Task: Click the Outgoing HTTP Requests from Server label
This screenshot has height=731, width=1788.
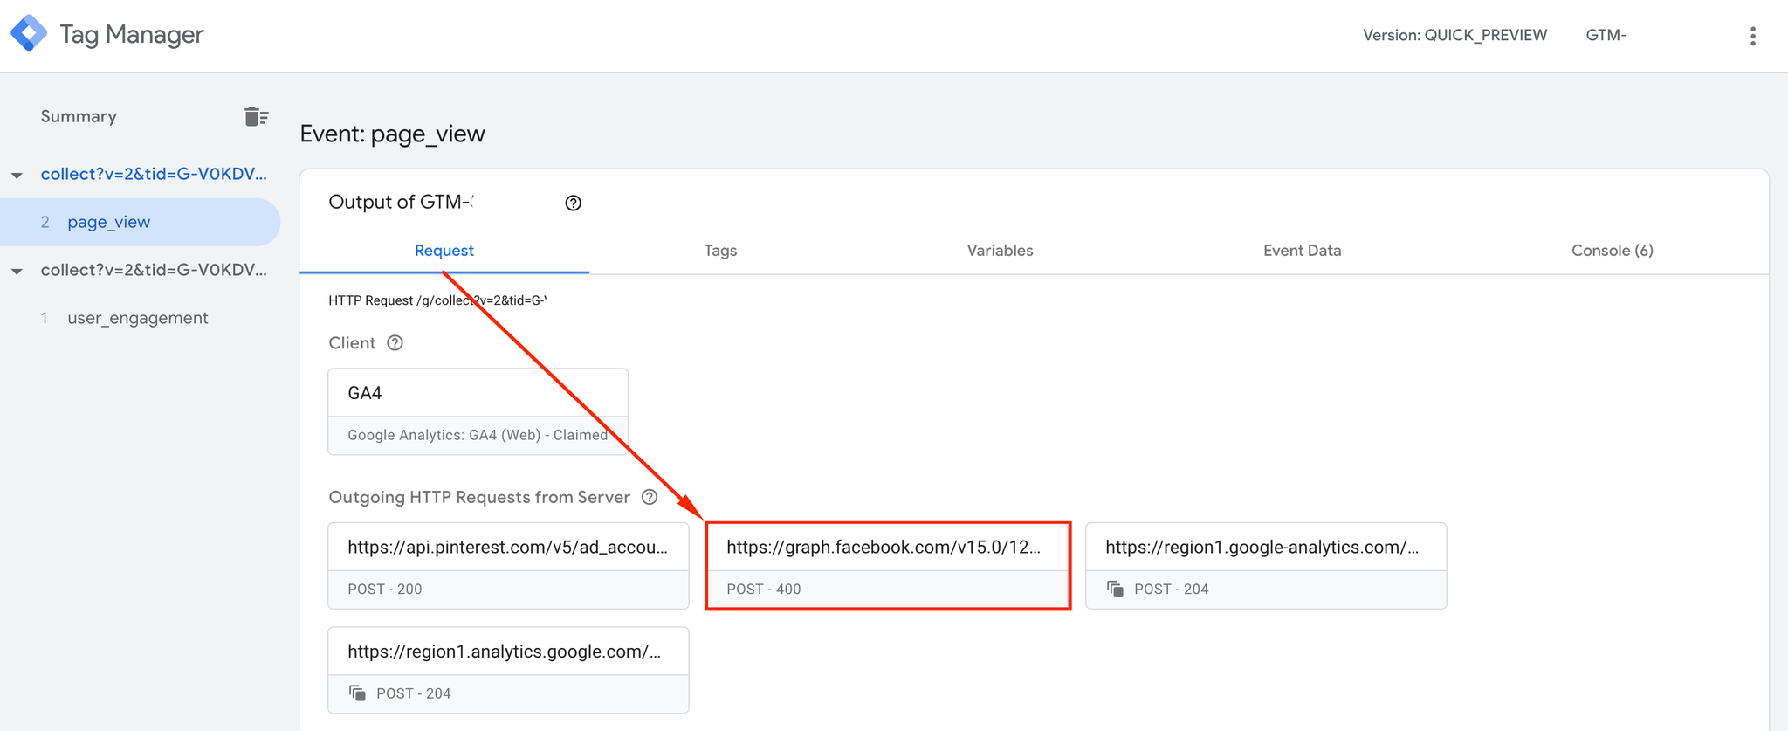Action: [479, 497]
